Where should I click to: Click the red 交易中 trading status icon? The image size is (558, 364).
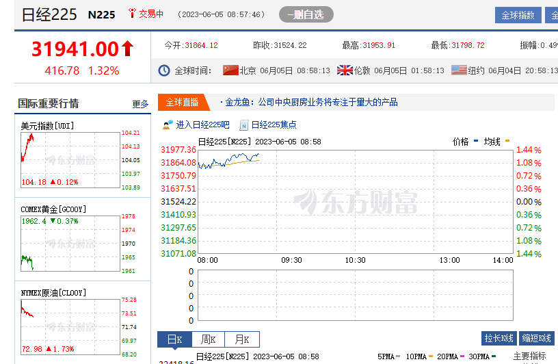point(132,14)
